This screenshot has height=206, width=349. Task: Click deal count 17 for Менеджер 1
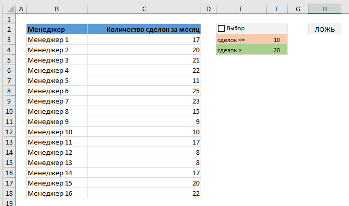(x=144, y=39)
